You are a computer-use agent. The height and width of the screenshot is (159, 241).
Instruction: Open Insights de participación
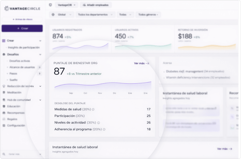click(24, 48)
